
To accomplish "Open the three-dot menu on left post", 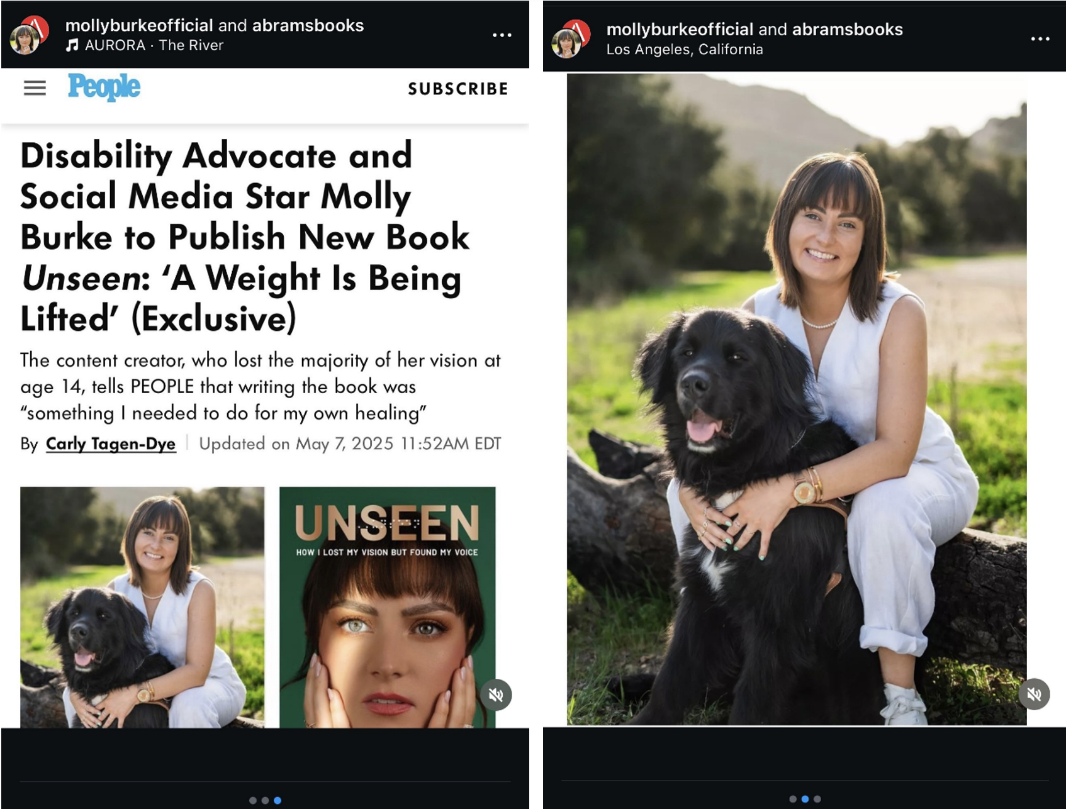I will click(502, 35).
